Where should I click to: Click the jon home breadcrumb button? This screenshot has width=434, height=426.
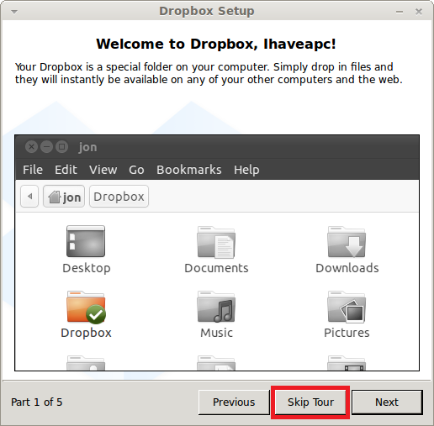[64, 197]
